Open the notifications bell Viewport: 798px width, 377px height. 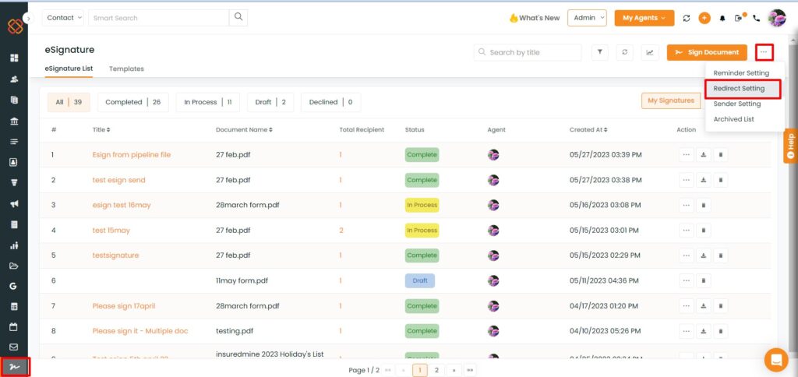click(722, 18)
